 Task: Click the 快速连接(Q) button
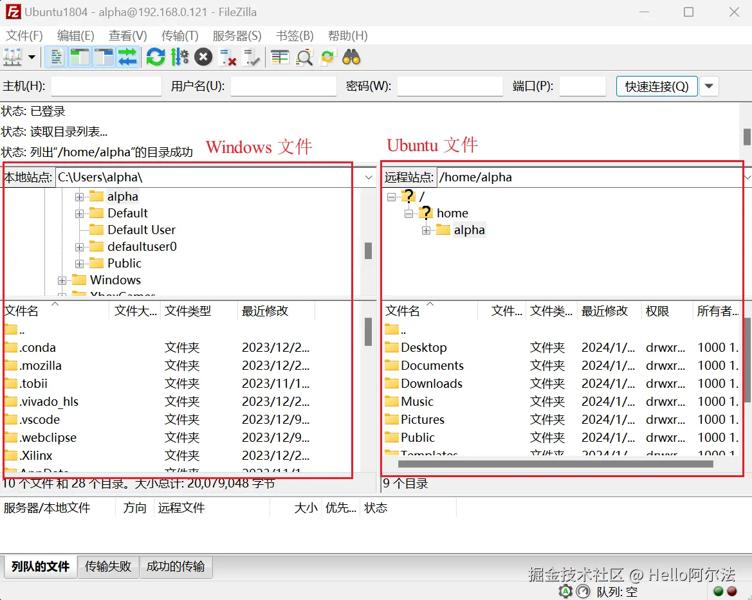tap(657, 86)
